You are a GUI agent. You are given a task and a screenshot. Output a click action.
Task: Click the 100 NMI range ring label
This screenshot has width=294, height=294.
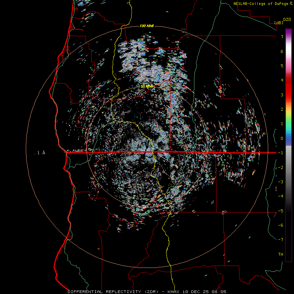147,26
